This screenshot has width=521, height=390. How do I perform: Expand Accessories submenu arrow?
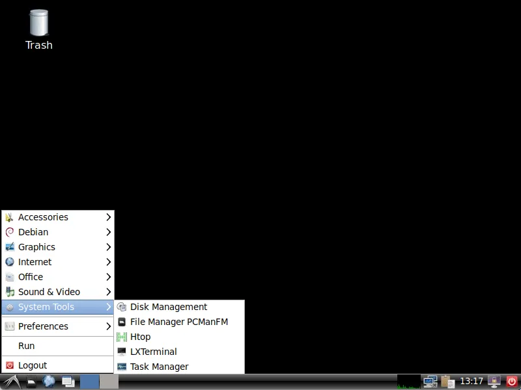[108, 217]
